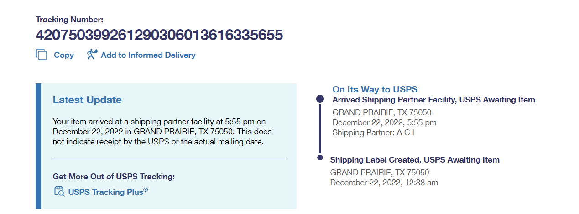579x214 pixels.
Task: Click the On Its Way to USPS status heading
Action: click(375, 89)
